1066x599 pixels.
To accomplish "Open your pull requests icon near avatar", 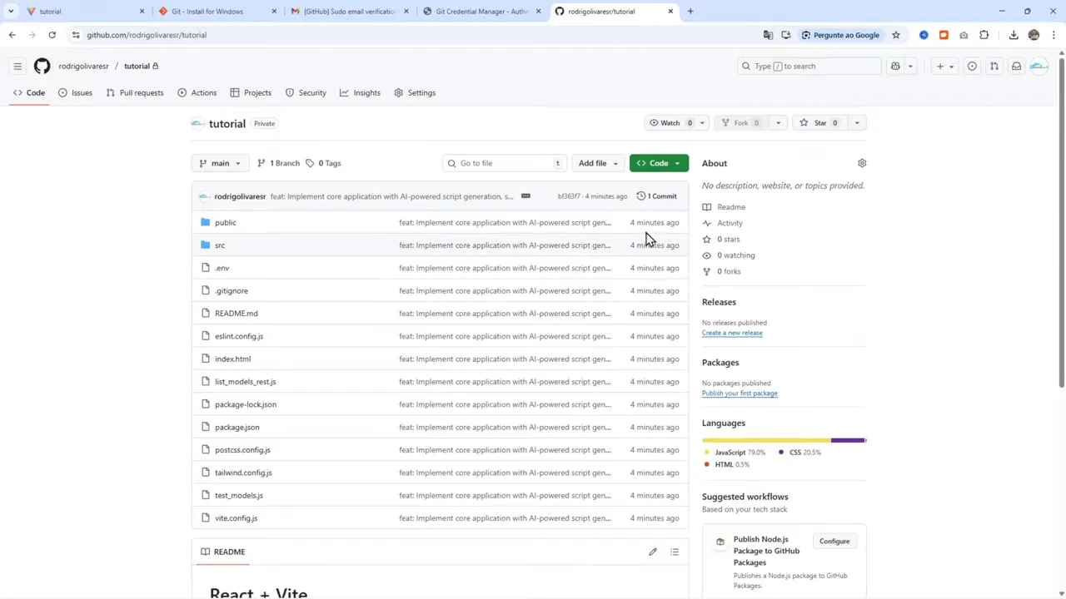I will click(994, 66).
